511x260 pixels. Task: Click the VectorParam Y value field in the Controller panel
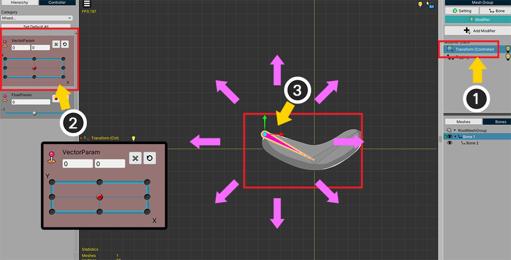pos(40,48)
